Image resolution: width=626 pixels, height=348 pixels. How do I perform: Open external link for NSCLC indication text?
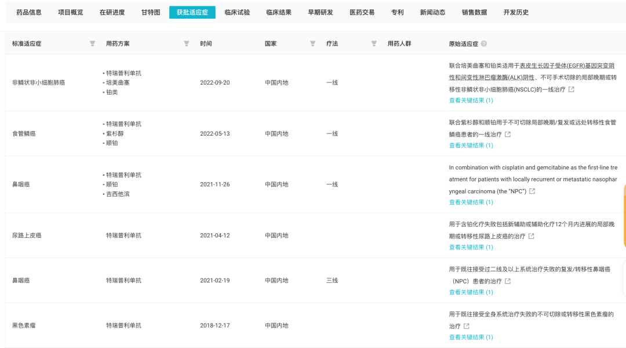point(572,89)
